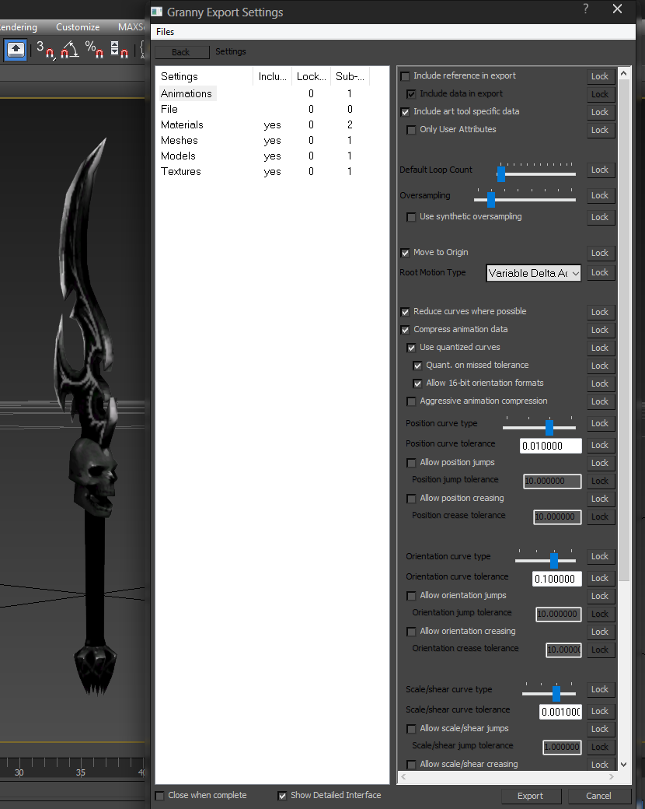This screenshot has height=809, width=645.
Task: Select the Animations row in settings list
Action: coord(187,93)
